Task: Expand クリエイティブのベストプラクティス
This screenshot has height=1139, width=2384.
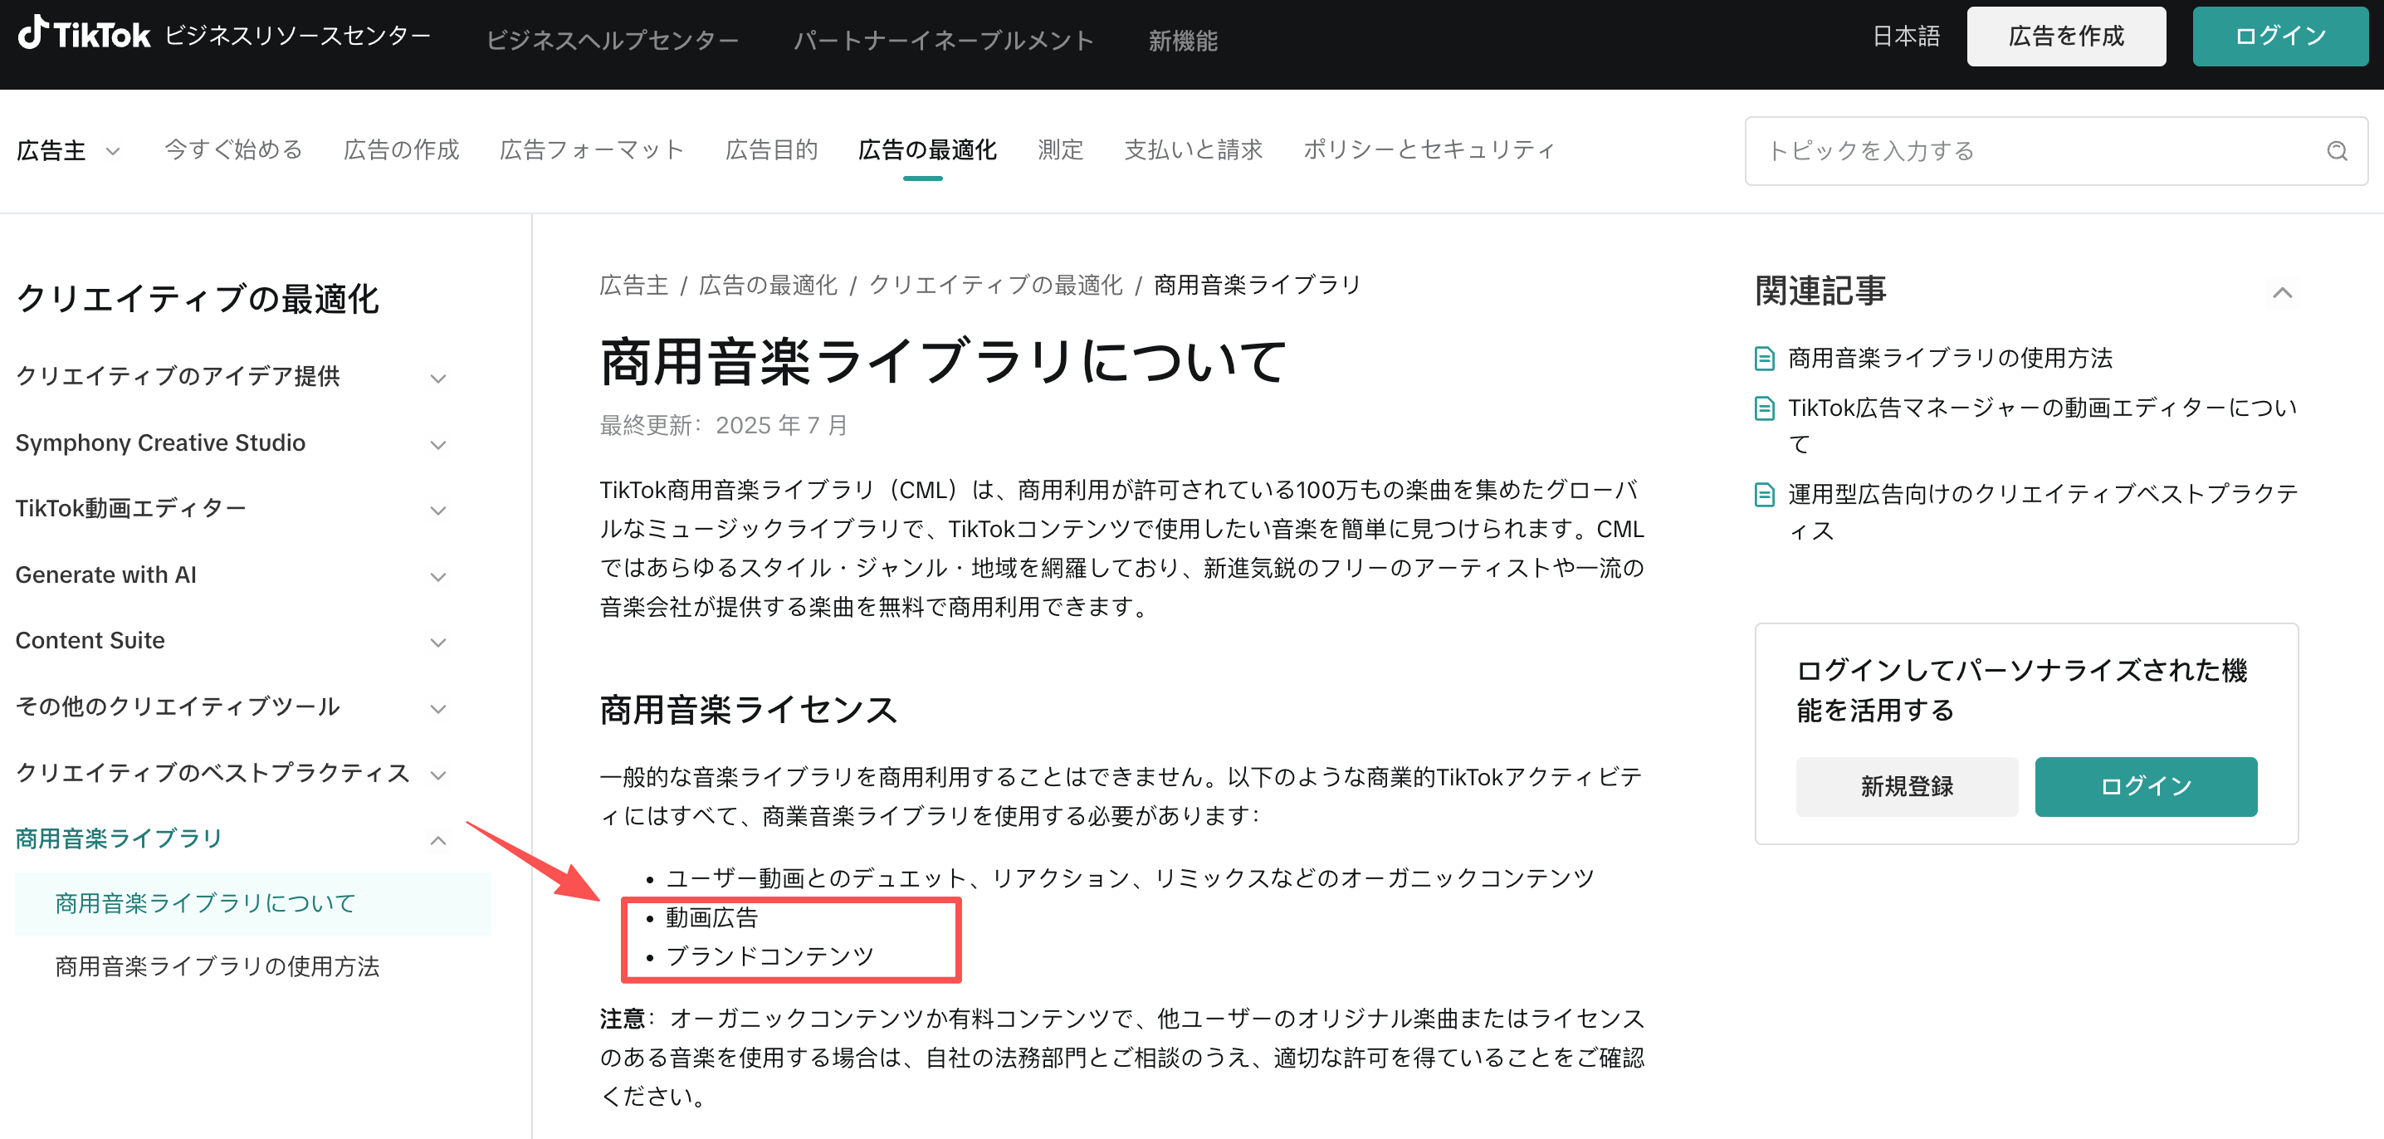Action: 437,775
